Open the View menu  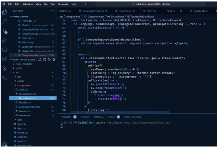click(38, 4)
